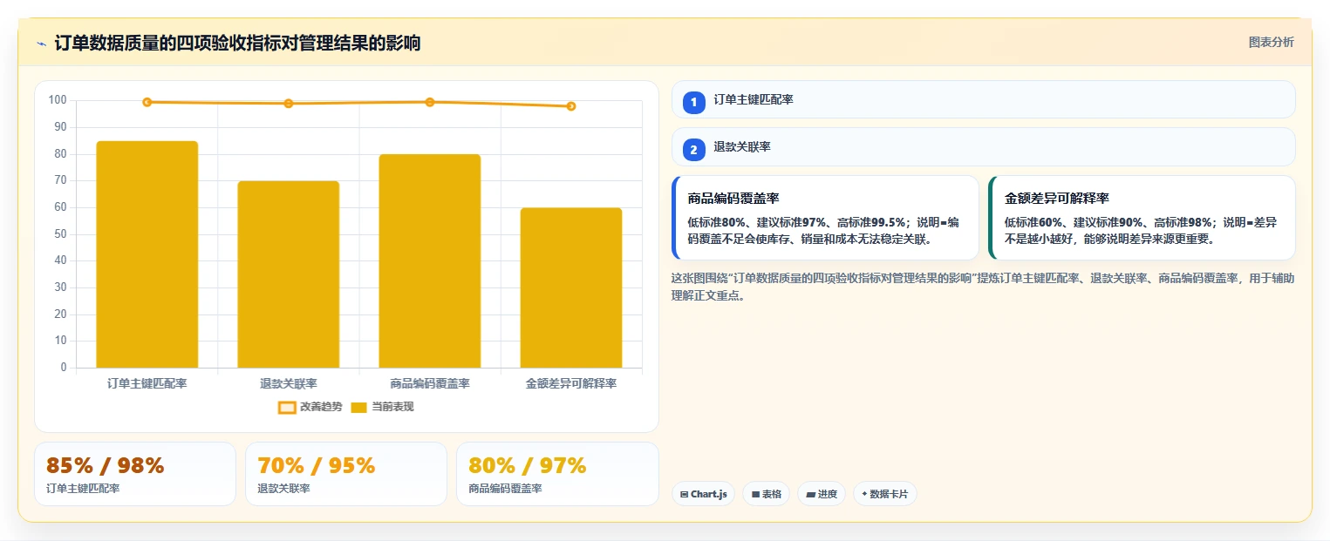Screen dimensions: 1330x541
Task: Click the 金额差异可解释率 bar in chart
Action: tap(571, 287)
